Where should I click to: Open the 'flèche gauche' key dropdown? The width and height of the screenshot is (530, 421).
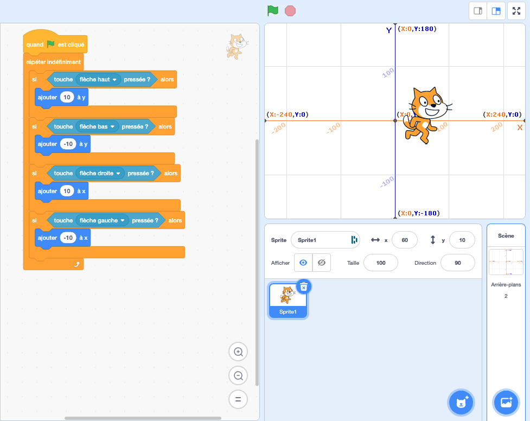click(x=102, y=220)
